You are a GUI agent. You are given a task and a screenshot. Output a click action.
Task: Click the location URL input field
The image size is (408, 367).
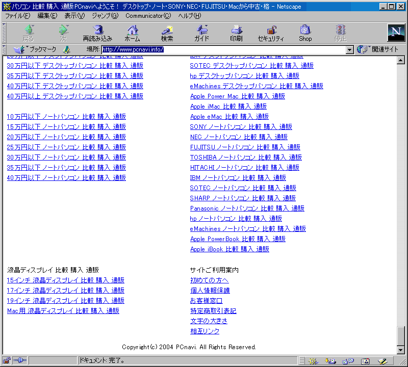pyautogui.click(x=224, y=49)
